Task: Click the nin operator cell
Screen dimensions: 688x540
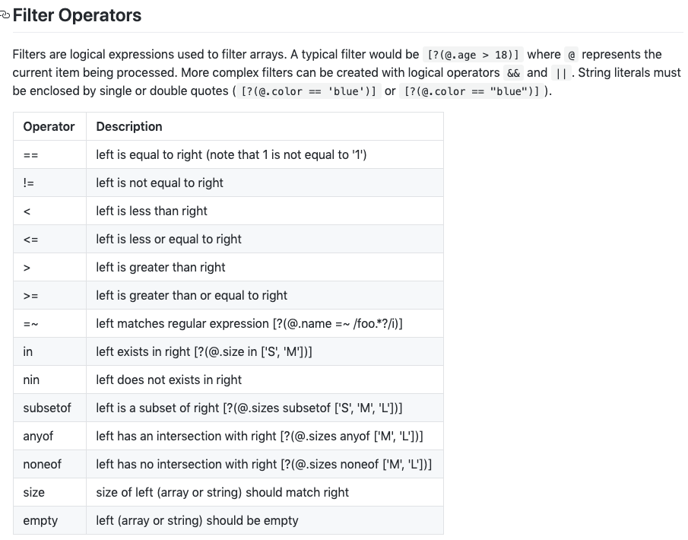Action: pos(31,380)
